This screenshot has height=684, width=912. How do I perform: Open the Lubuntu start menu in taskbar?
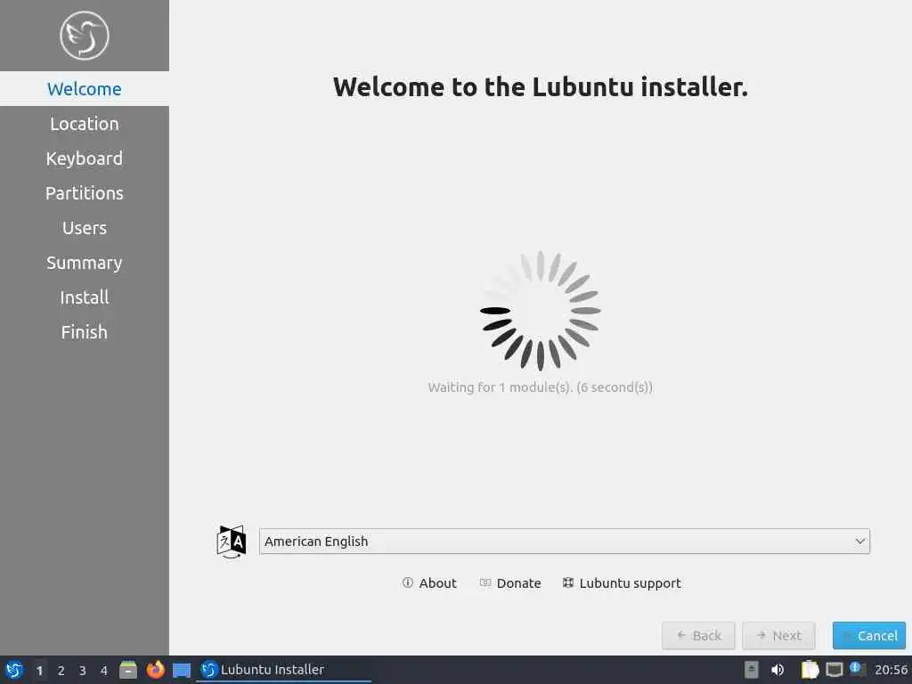(x=14, y=670)
